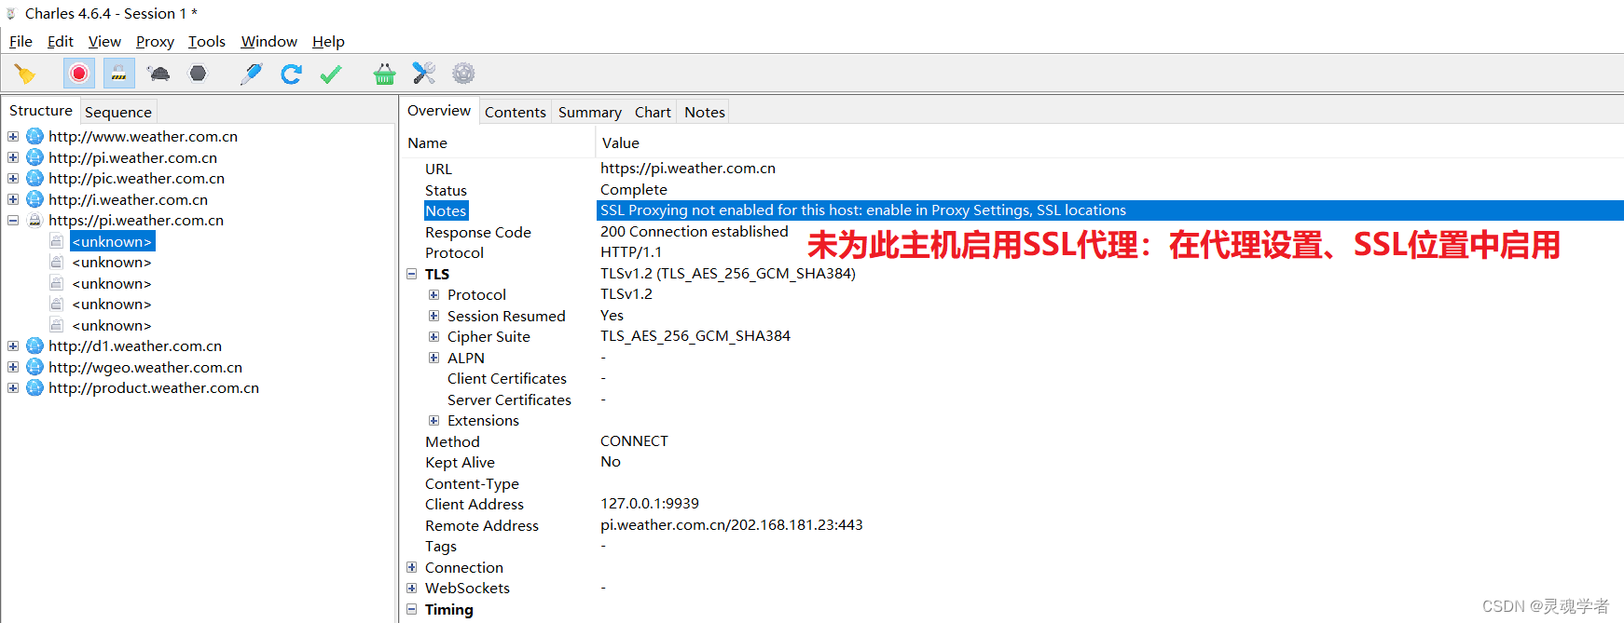This screenshot has width=1624, height=623.
Task: Select the Chart tab
Action: point(653,112)
